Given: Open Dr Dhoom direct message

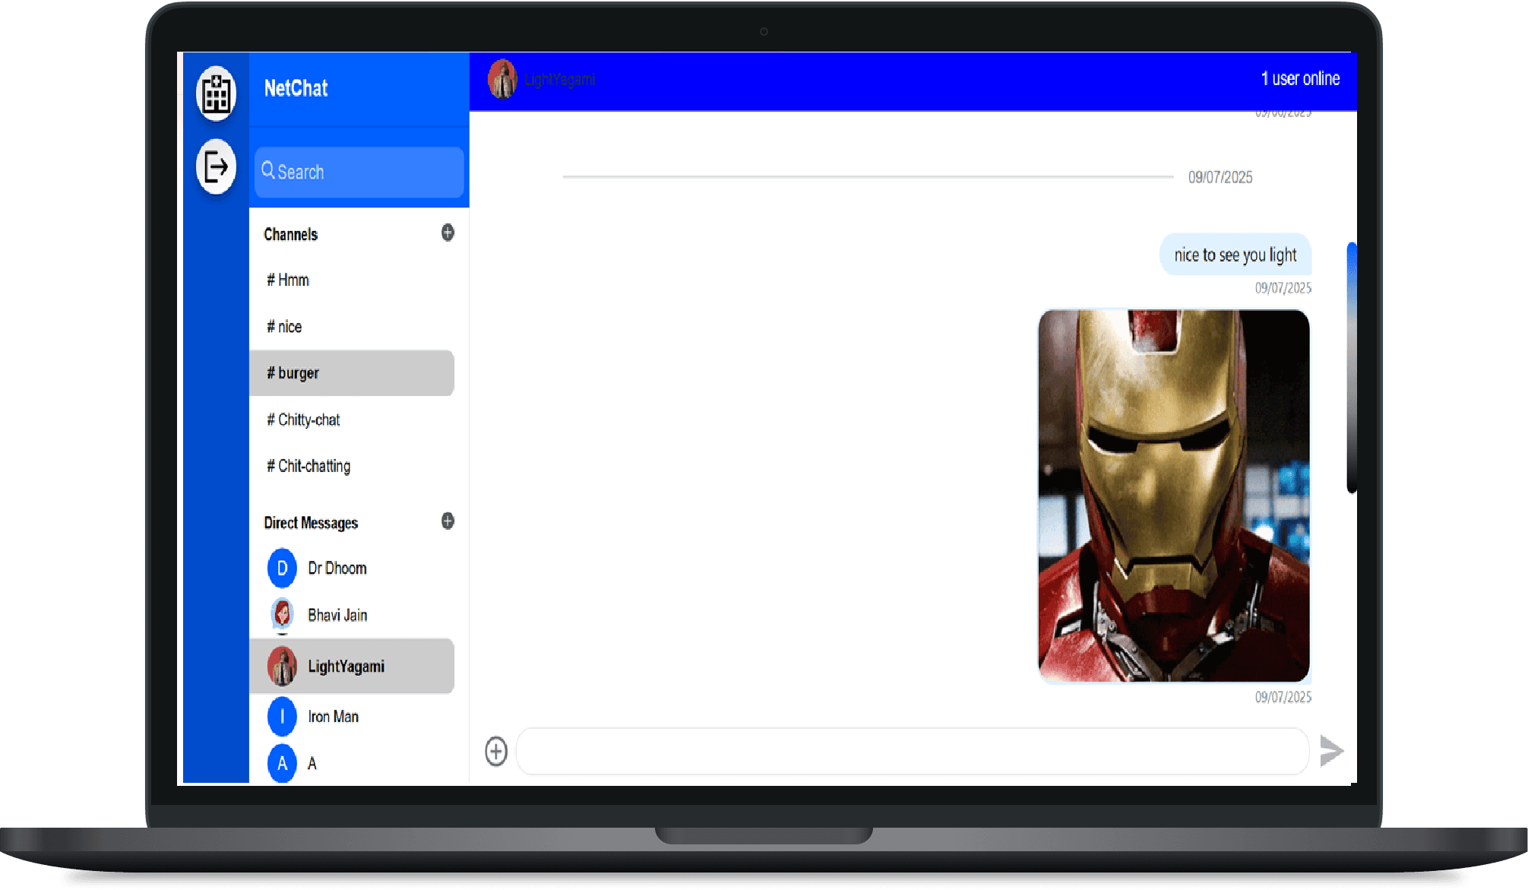Looking at the screenshot, I should point(352,568).
